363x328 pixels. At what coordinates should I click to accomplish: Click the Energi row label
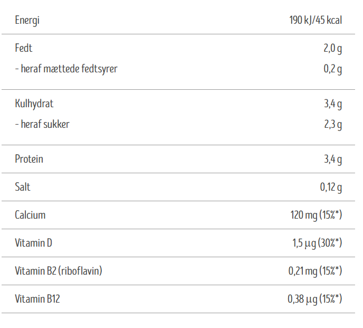click(27, 21)
